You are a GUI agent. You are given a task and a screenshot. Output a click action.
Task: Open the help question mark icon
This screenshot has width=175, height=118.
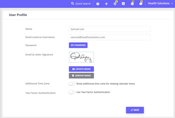(98, 4)
